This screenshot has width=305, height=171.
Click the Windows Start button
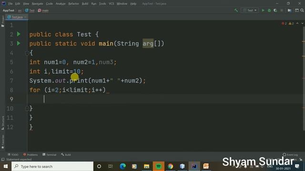(5, 166)
